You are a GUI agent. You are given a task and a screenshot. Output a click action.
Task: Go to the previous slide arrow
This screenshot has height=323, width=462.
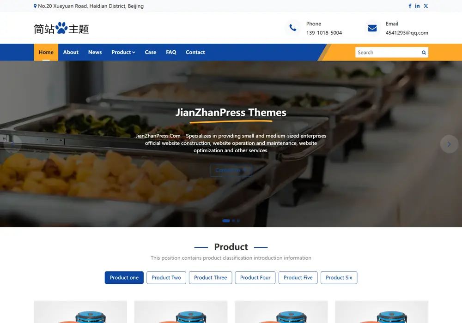[x=12, y=144]
